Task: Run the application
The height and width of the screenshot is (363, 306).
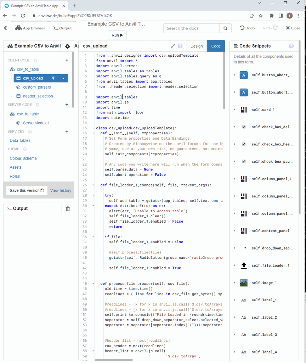Action: pyautogui.click(x=117, y=35)
